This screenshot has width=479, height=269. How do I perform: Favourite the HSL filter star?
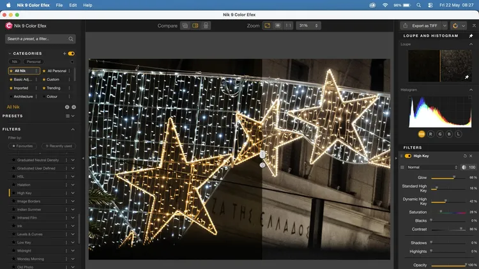coord(13,177)
